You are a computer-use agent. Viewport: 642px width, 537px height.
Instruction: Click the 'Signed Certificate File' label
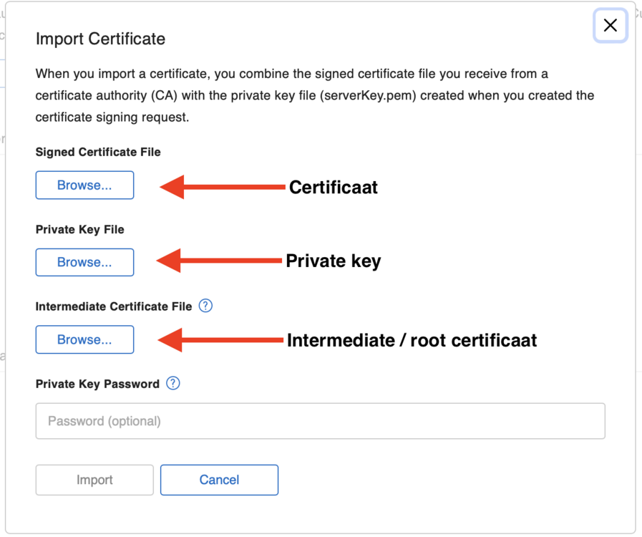coord(98,152)
